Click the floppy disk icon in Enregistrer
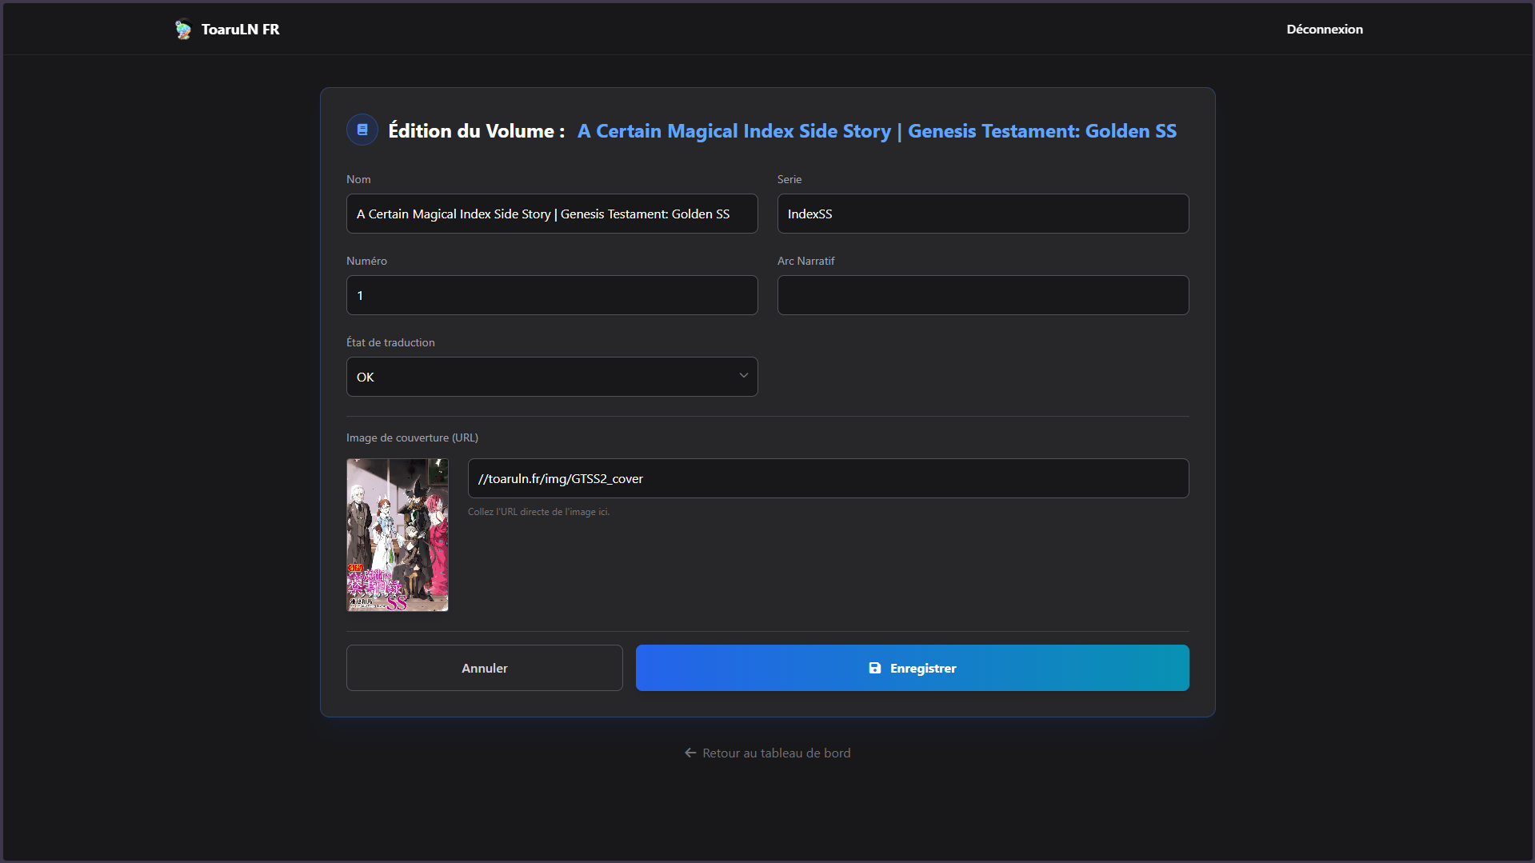Viewport: 1535px width, 863px height. click(874, 668)
